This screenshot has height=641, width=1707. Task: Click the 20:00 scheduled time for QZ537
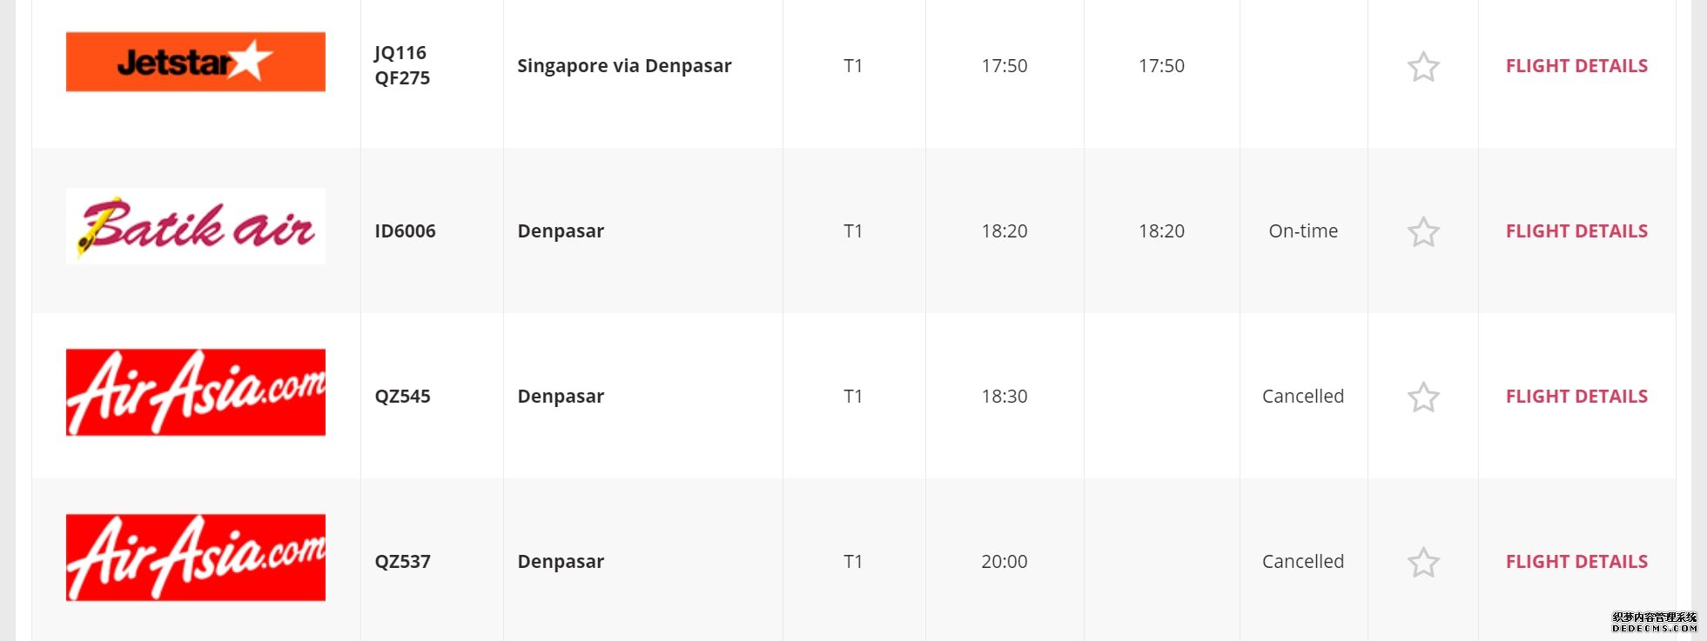click(1005, 562)
